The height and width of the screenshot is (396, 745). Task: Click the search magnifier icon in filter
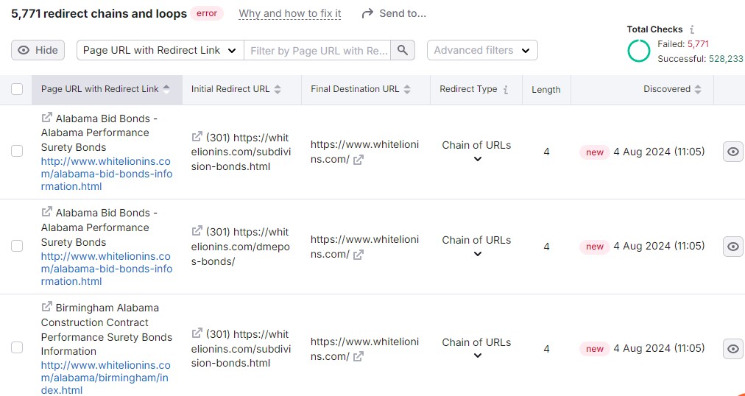pyautogui.click(x=402, y=50)
